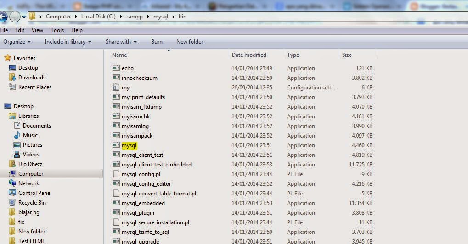
Task: Click the mysql_config.pl file icon
Action: (116, 174)
